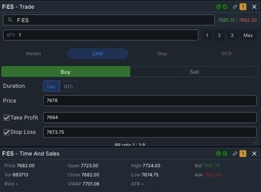Switch order type to OCO
The height and width of the screenshot is (192, 261).
pyautogui.click(x=226, y=53)
